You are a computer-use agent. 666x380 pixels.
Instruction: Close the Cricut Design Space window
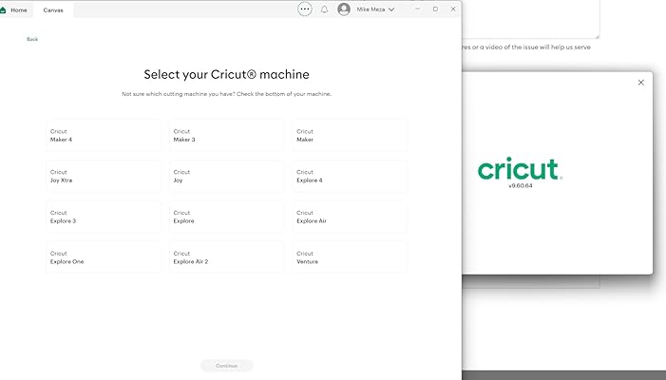coord(453,9)
